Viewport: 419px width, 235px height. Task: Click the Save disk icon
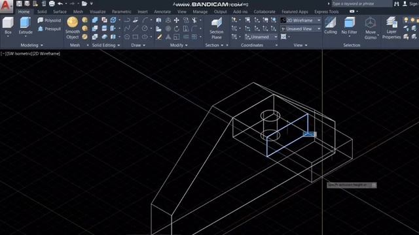coord(19,3)
